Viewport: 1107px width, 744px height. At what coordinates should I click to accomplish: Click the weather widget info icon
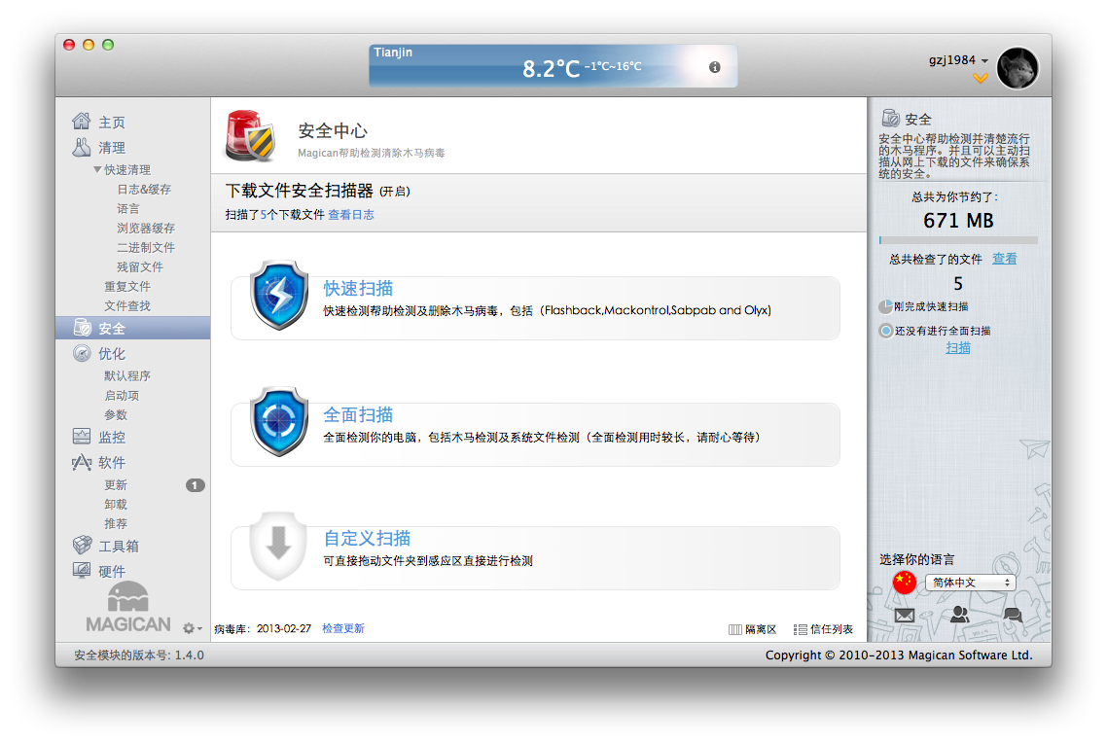(714, 67)
